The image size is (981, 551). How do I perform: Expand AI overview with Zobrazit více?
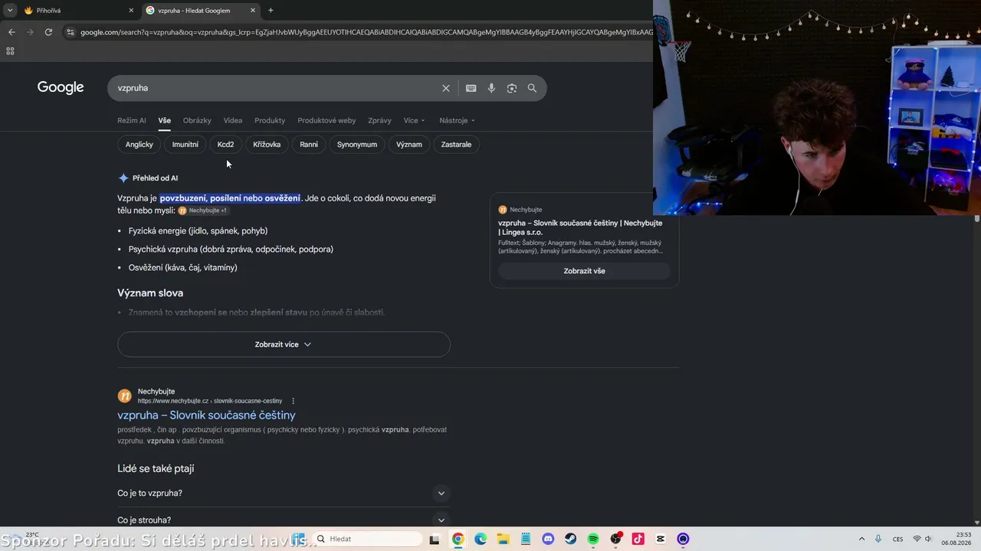pos(284,344)
